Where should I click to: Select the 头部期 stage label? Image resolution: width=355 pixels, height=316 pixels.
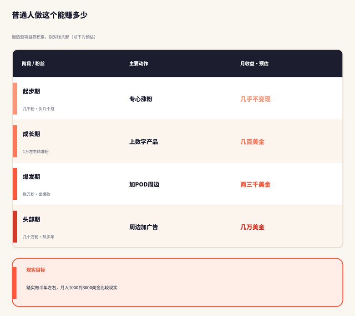[x=31, y=219]
